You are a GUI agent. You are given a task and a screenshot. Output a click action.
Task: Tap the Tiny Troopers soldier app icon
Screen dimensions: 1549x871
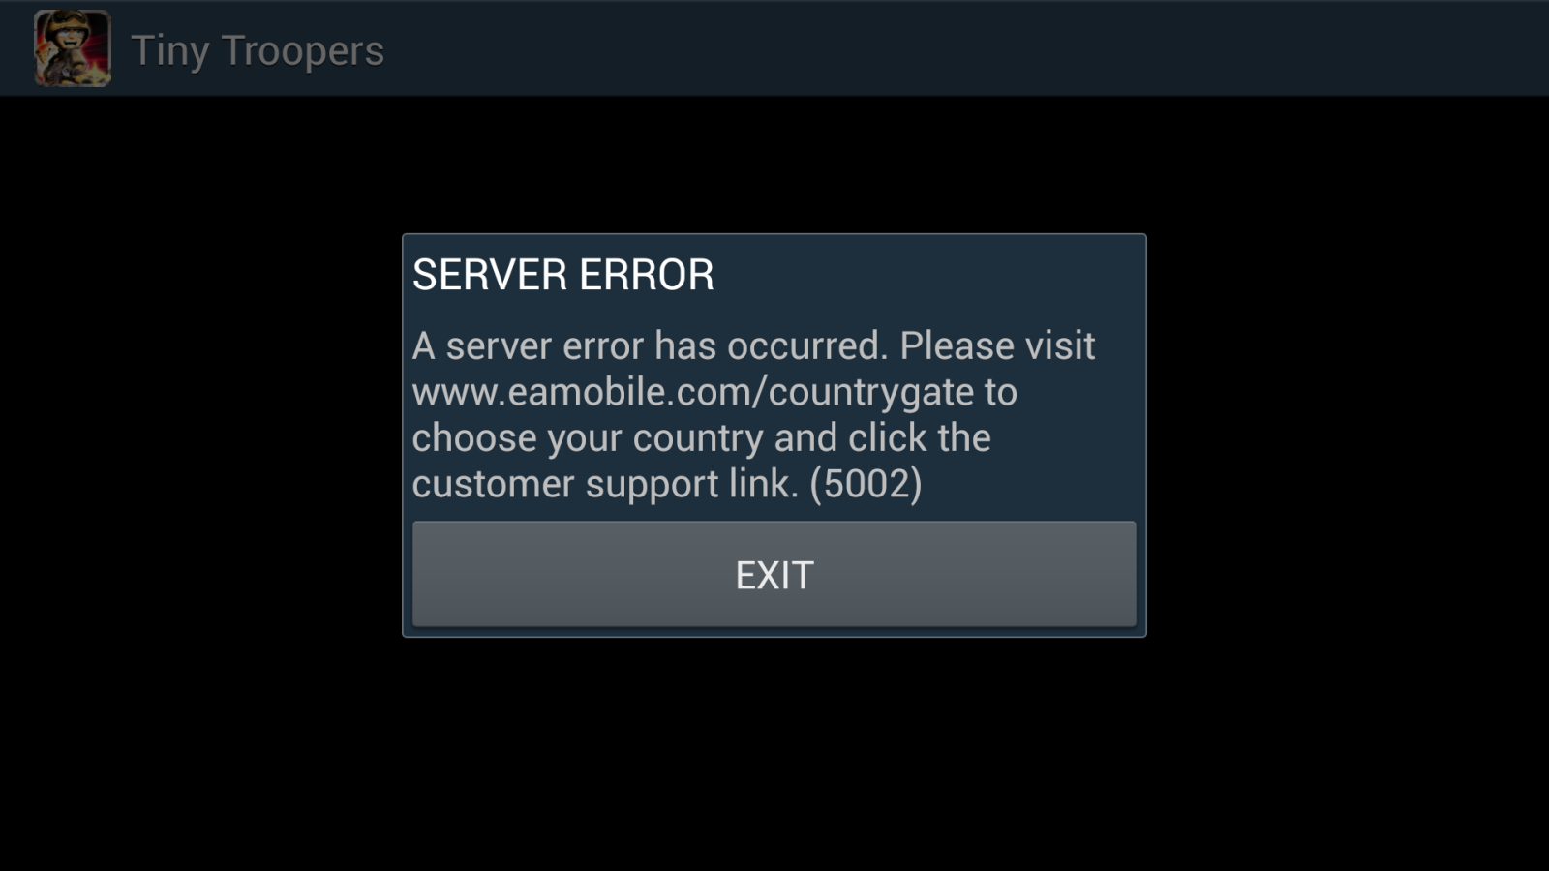point(73,48)
